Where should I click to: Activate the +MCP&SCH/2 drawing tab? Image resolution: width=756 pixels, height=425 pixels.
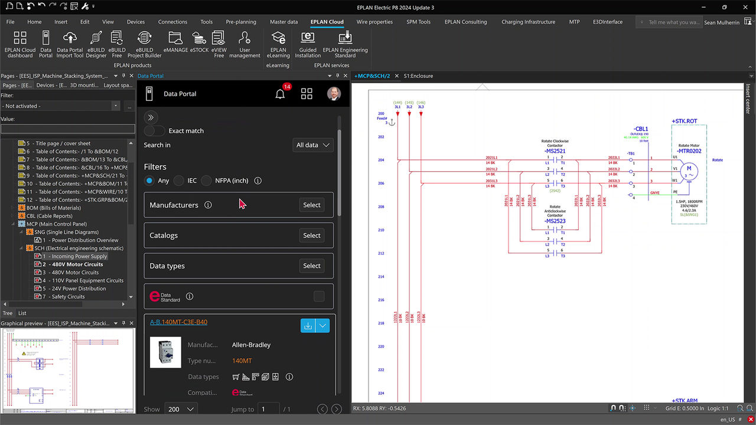pos(373,76)
